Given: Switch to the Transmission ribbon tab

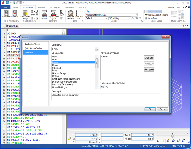Looking at the screenshot, I should pyautogui.click(x=69, y=8).
